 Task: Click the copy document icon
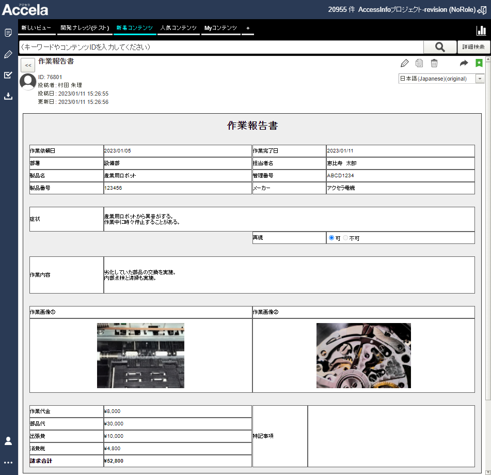point(419,63)
